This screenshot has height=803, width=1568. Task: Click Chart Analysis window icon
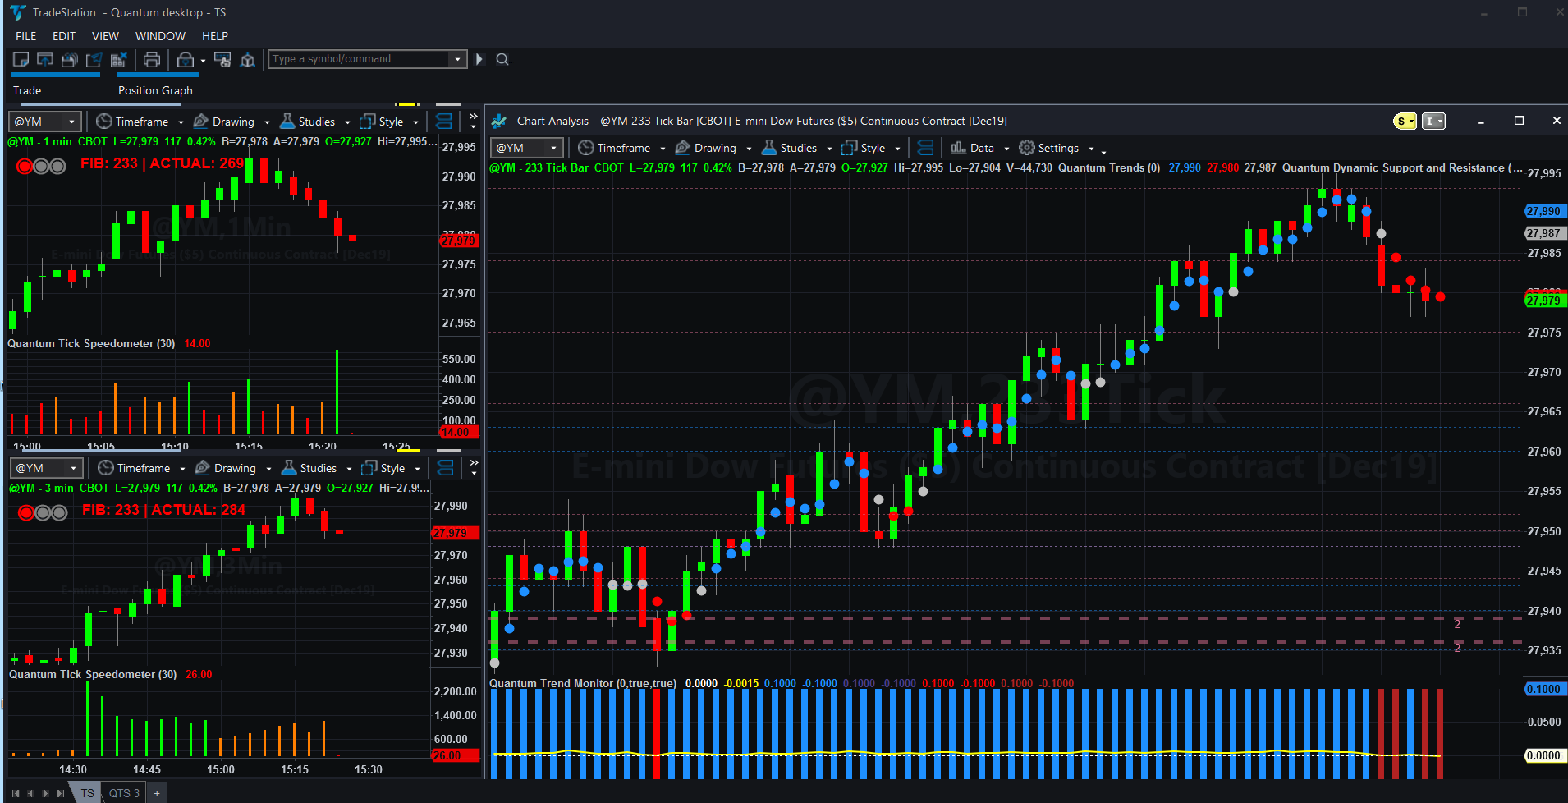(498, 121)
